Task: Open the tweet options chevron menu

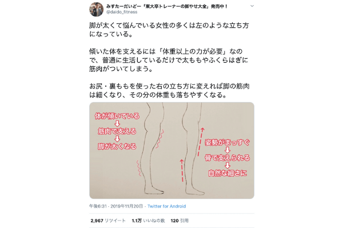Action: 252,6
